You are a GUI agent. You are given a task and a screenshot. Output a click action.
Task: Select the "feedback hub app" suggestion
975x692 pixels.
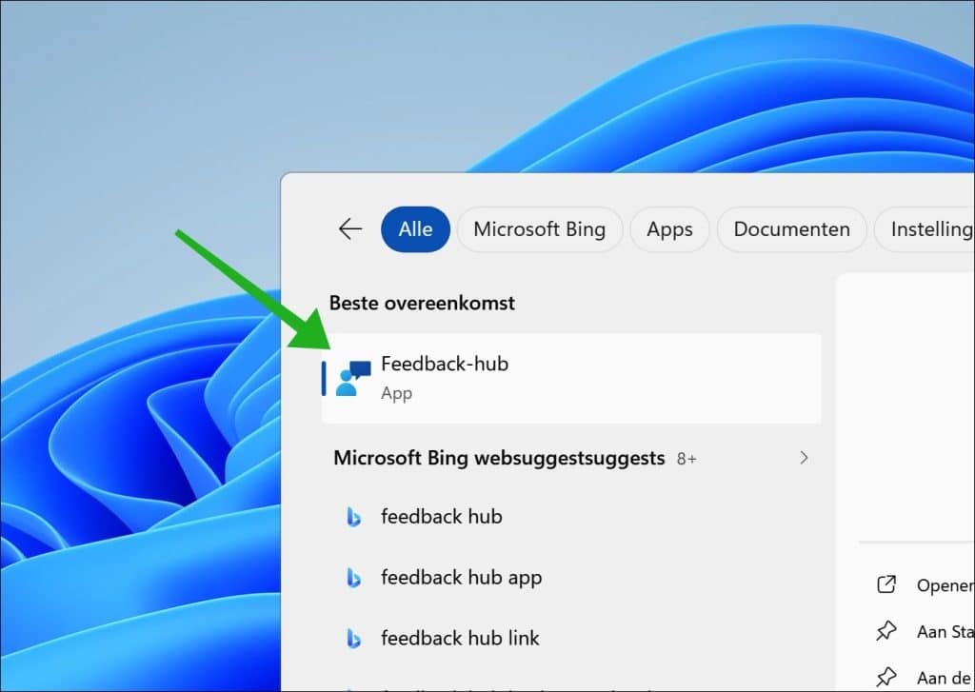tap(461, 578)
